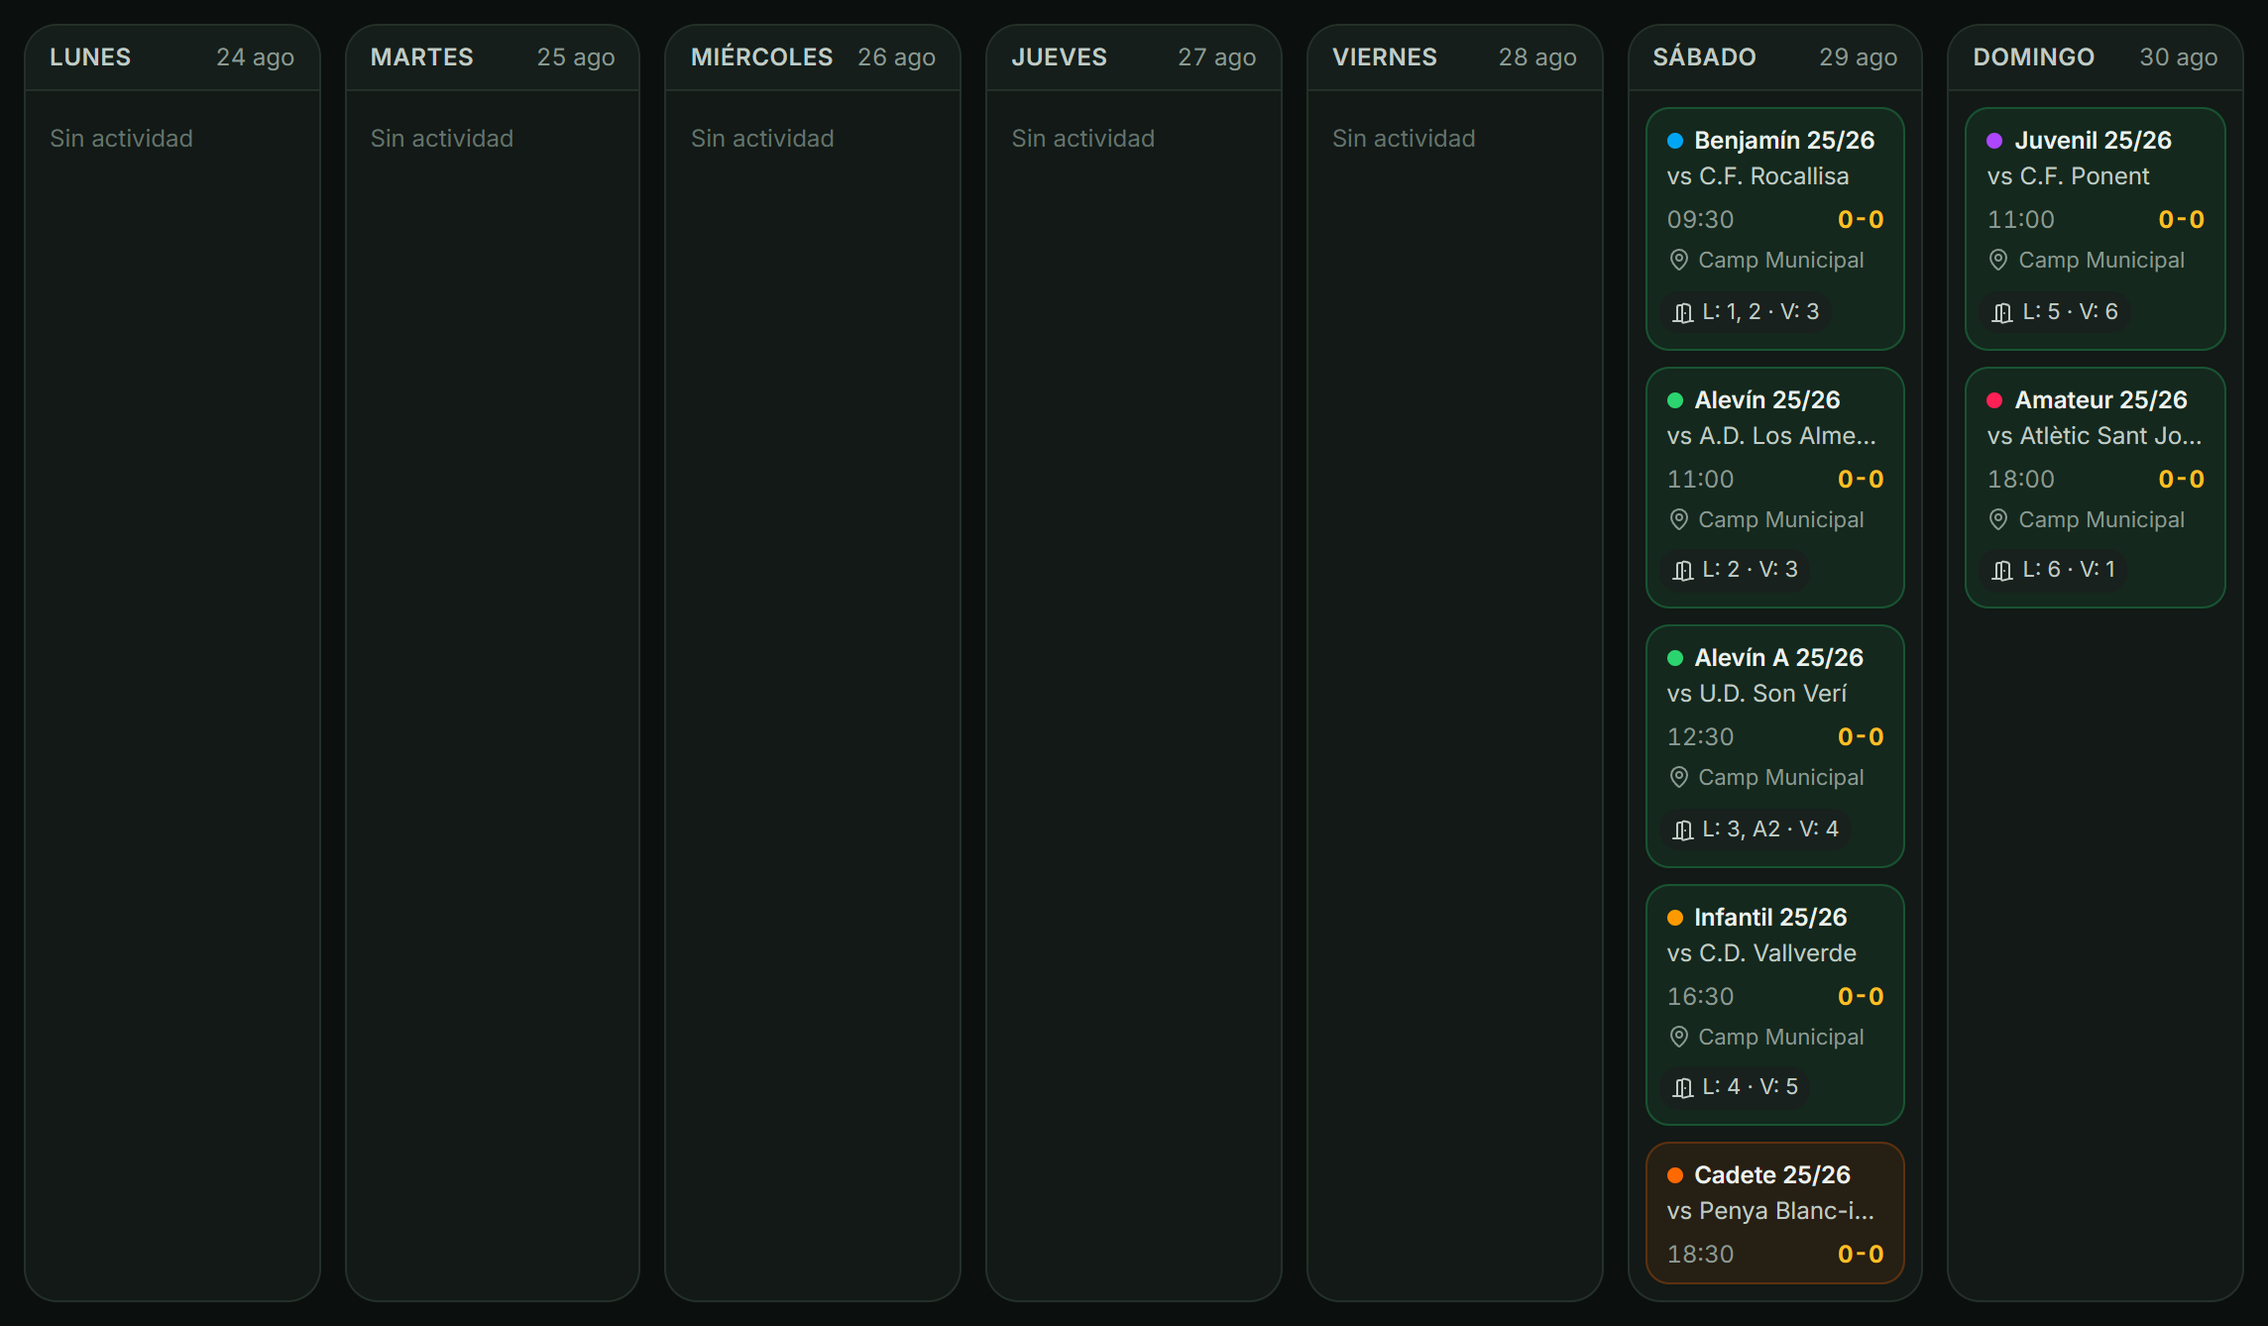Click the purple dot of Juvenil 25/26
The height and width of the screenshot is (1326, 2268).
[x=1994, y=141]
